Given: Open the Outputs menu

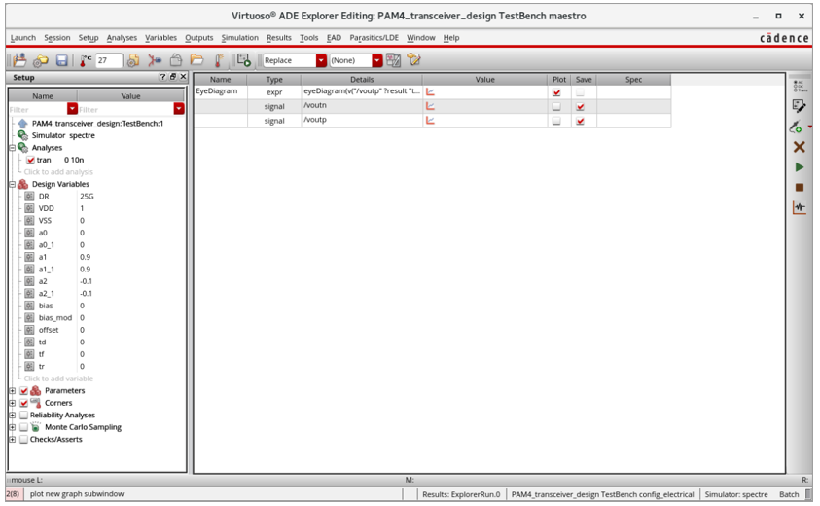Looking at the screenshot, I should (199, 38).
